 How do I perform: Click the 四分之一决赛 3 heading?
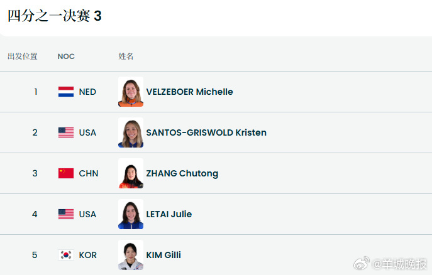point(55,16)
